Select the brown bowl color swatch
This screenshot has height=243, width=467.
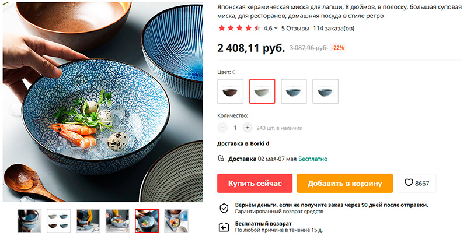[x=230, y=91]
